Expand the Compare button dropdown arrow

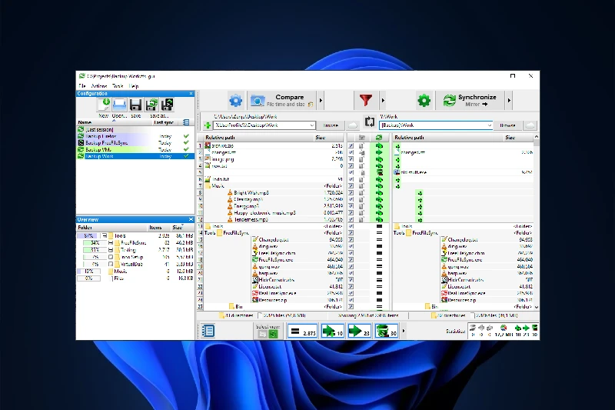click(321, 101)
